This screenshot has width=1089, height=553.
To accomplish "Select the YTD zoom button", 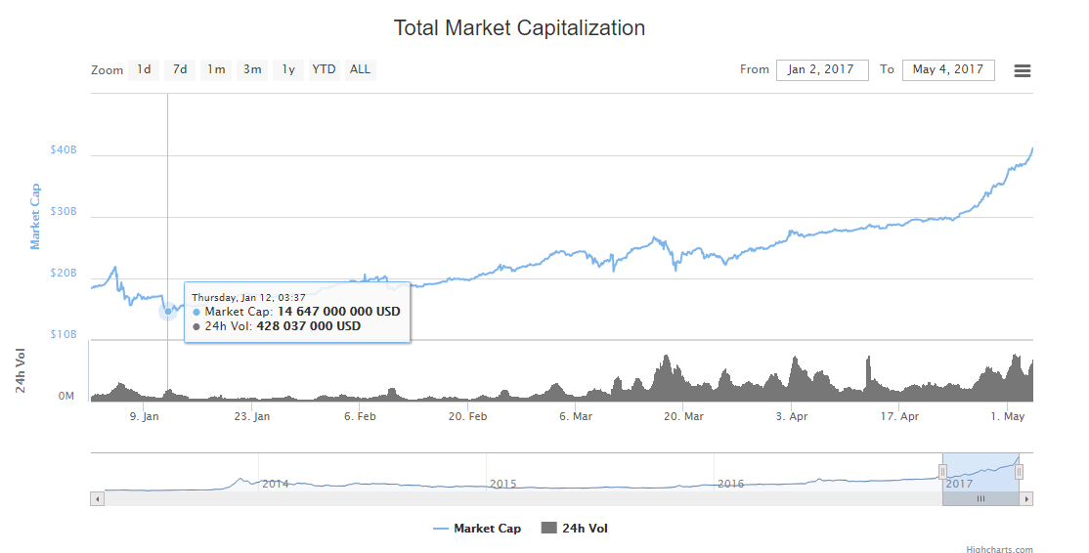I will tap(324, 69).
